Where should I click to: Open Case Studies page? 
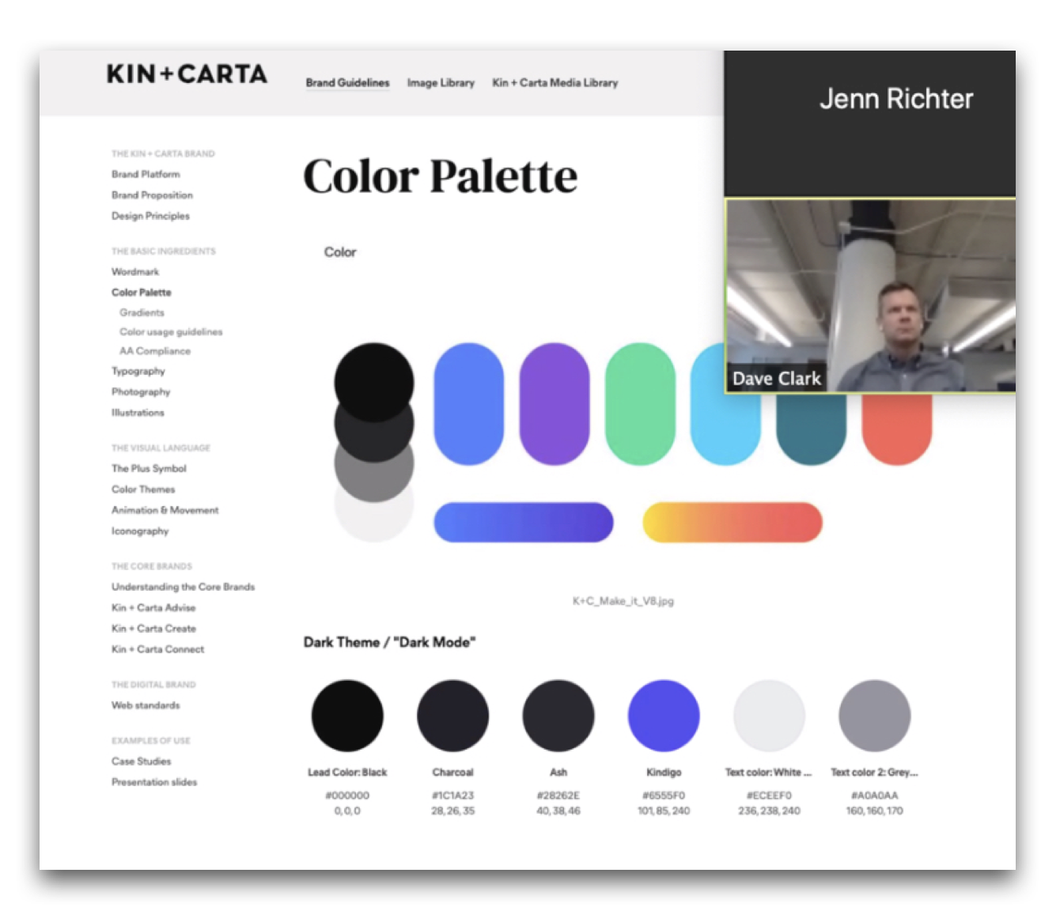coord(141,761)
